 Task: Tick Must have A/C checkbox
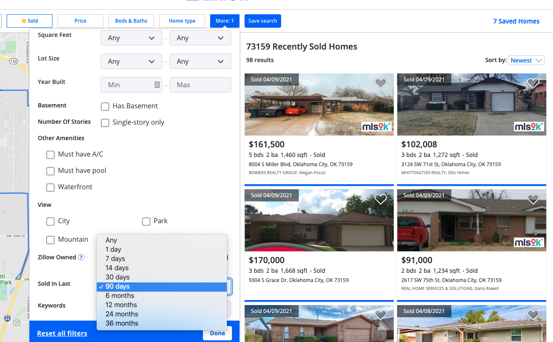click(x=50, y=154)
